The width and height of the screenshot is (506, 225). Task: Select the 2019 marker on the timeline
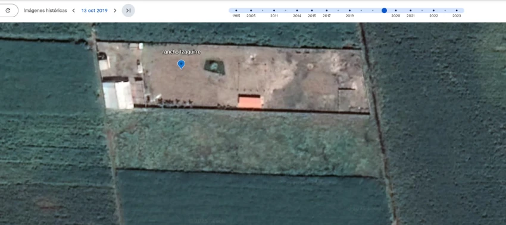(x=349, y=11)
